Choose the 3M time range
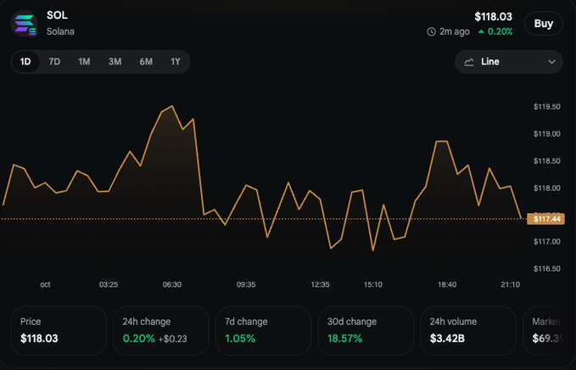 pos(115,62)
